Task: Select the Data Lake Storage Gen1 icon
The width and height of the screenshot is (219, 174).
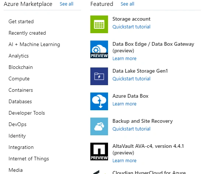Action: [x=99, y=76]
